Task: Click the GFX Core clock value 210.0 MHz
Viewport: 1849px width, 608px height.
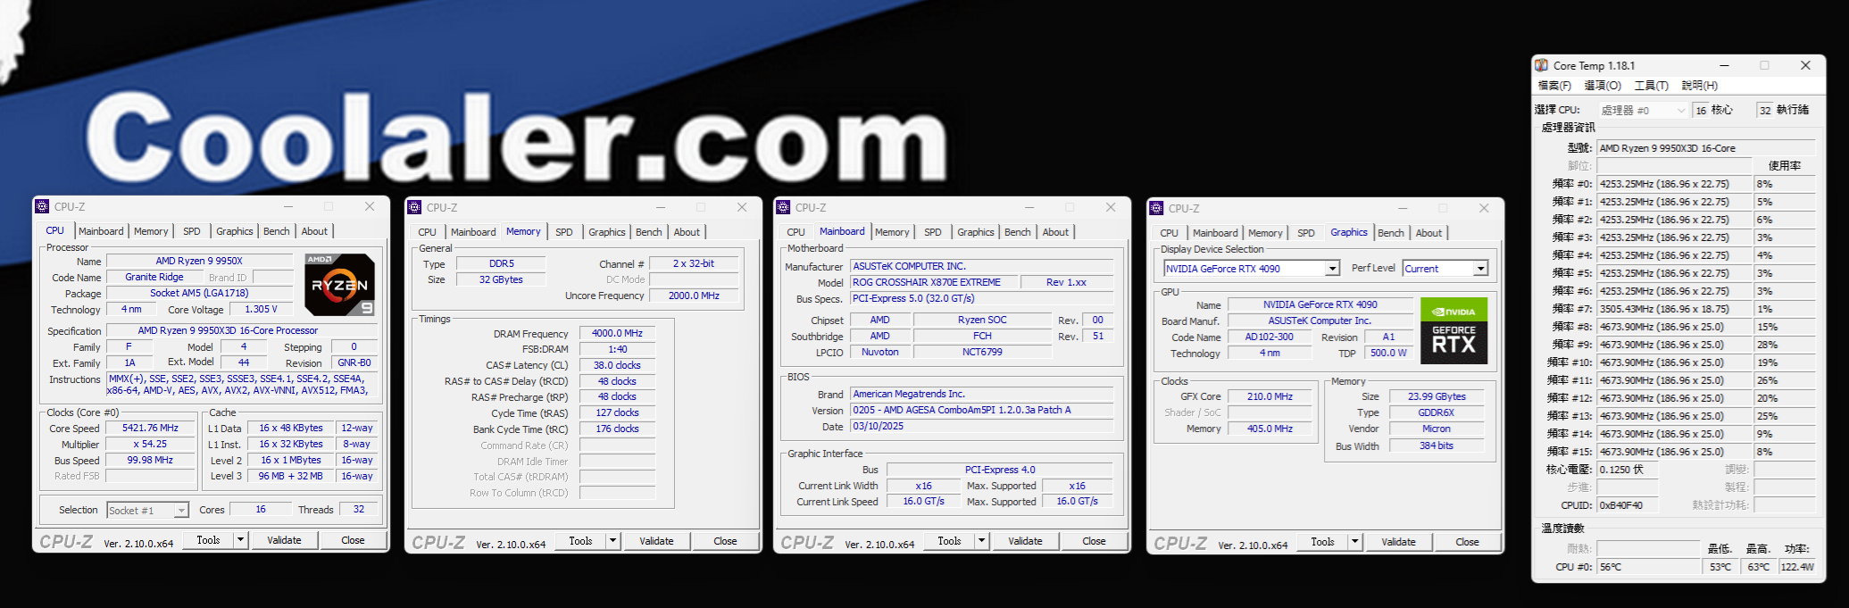Action: [1270, 397]
